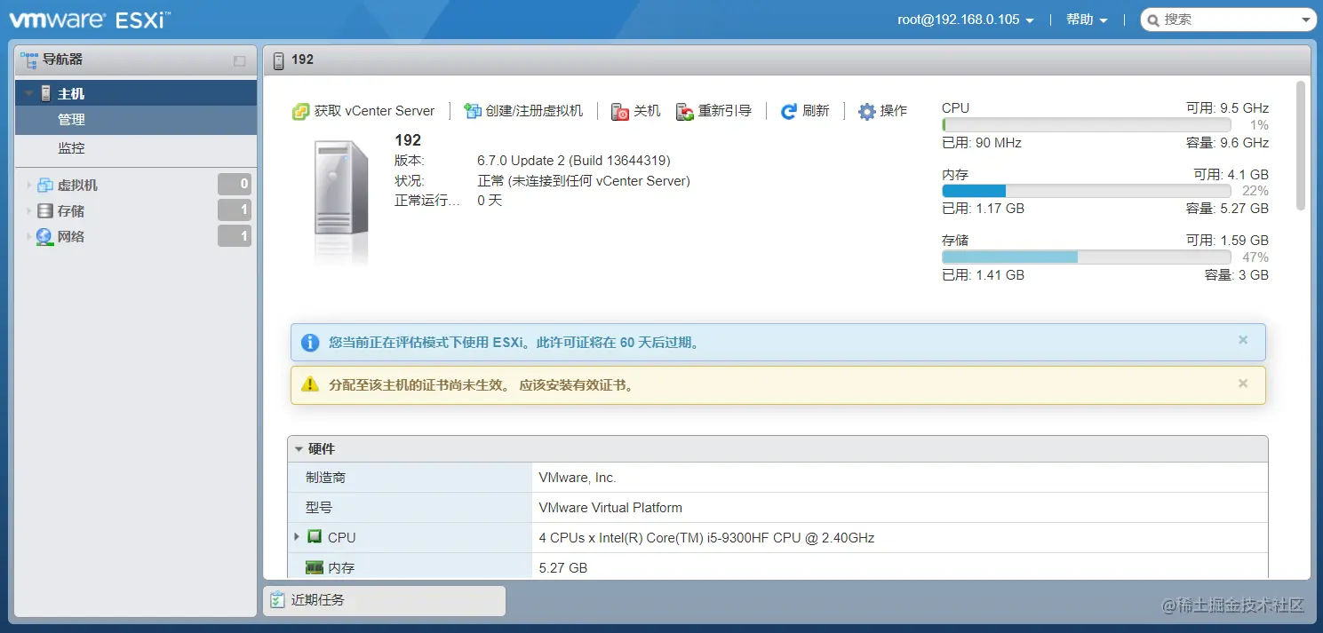Viewport: 1323px width, 633px height.
Task: Click the 可用: 4.1 GB memory text
Action: 1231,174
